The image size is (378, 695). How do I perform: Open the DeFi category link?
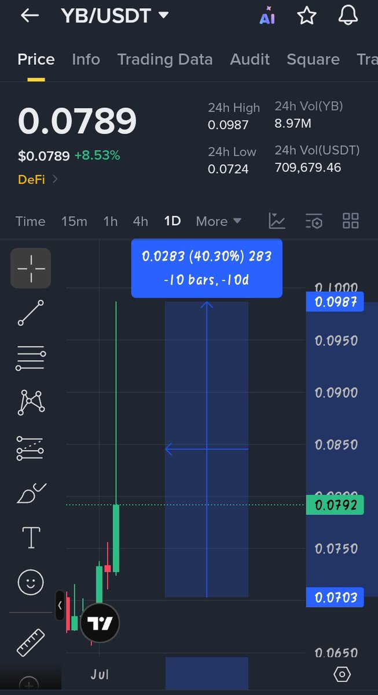click(38, 180)
